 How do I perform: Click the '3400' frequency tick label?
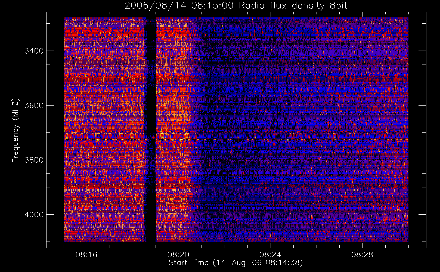point(34,51)
